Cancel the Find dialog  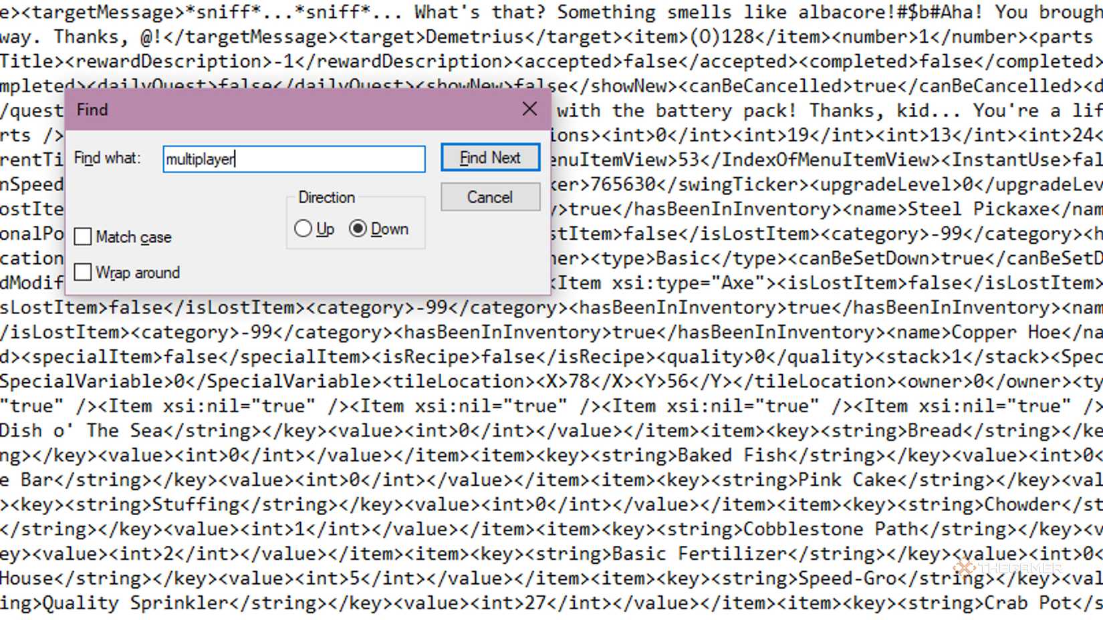(x=490, y=197)
